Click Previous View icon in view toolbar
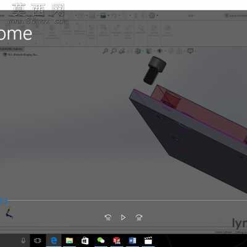 tap(122, 51)
